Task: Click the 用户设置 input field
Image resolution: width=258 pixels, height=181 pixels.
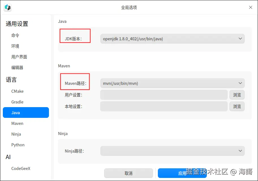Action: [164, 95]
